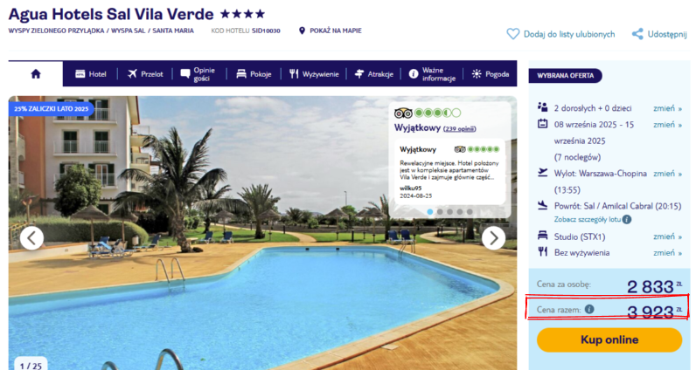Click the home icon tab
The width and height of the screenshot is (696, 370).
36,74
